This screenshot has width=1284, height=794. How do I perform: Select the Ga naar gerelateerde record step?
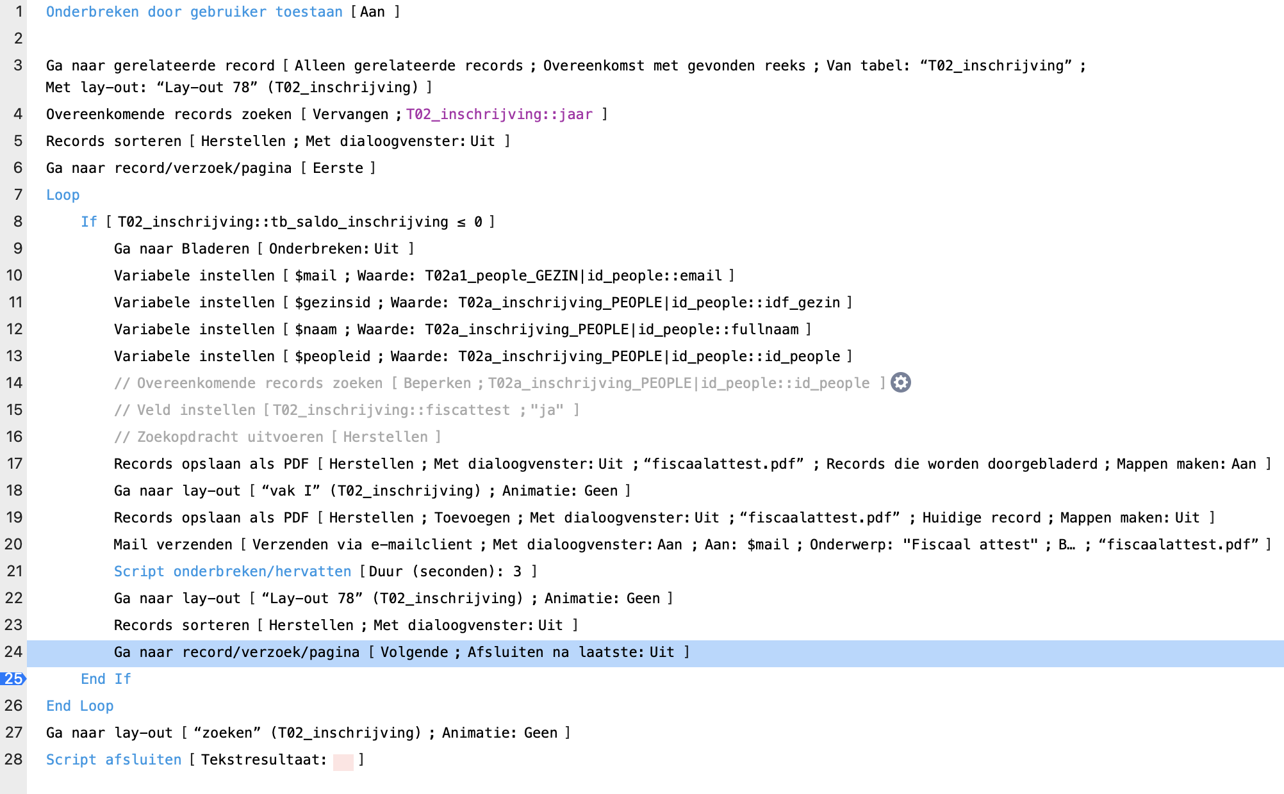(160, 65)
